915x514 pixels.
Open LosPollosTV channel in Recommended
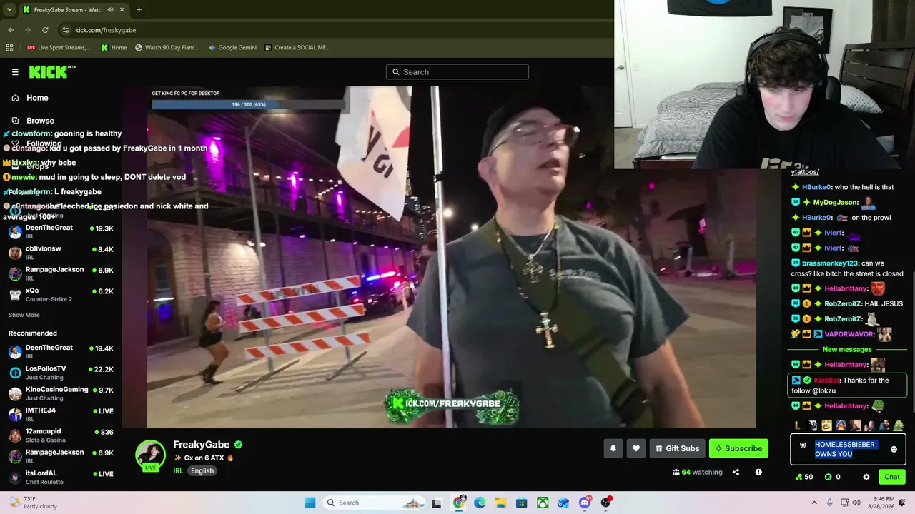point(61,372)
